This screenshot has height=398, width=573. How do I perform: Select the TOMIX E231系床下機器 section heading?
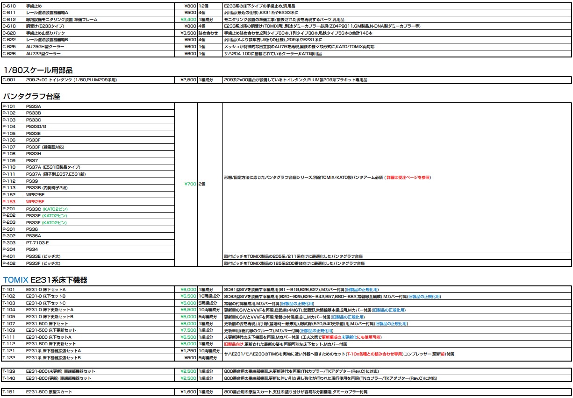(45, 280)
